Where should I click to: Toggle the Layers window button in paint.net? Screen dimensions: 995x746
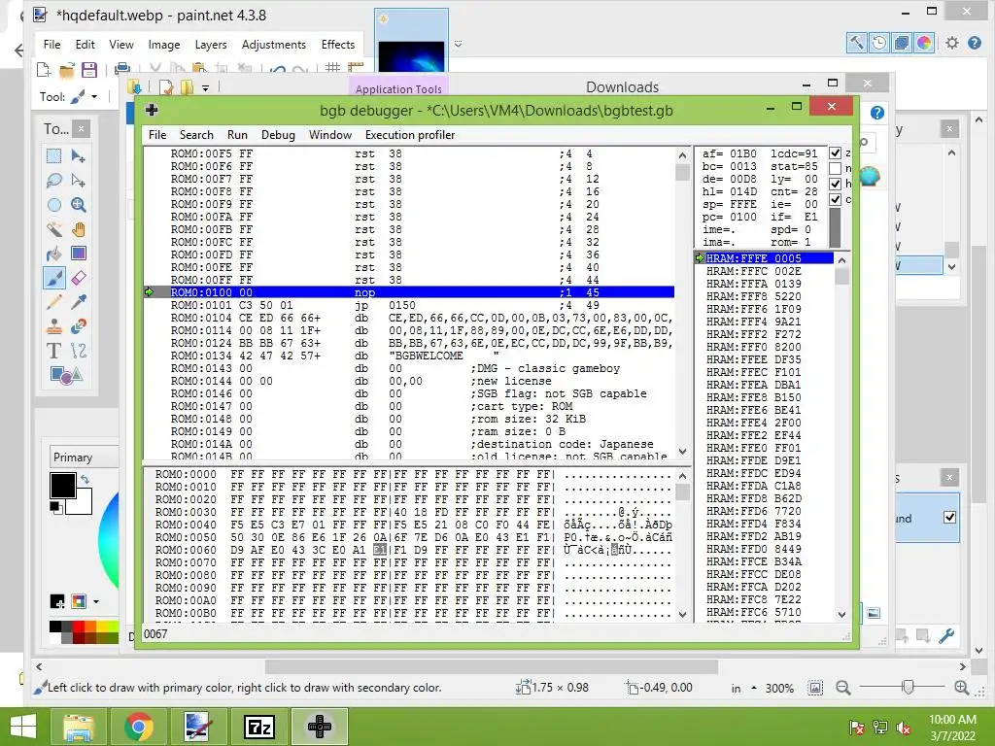click(901, 43)
